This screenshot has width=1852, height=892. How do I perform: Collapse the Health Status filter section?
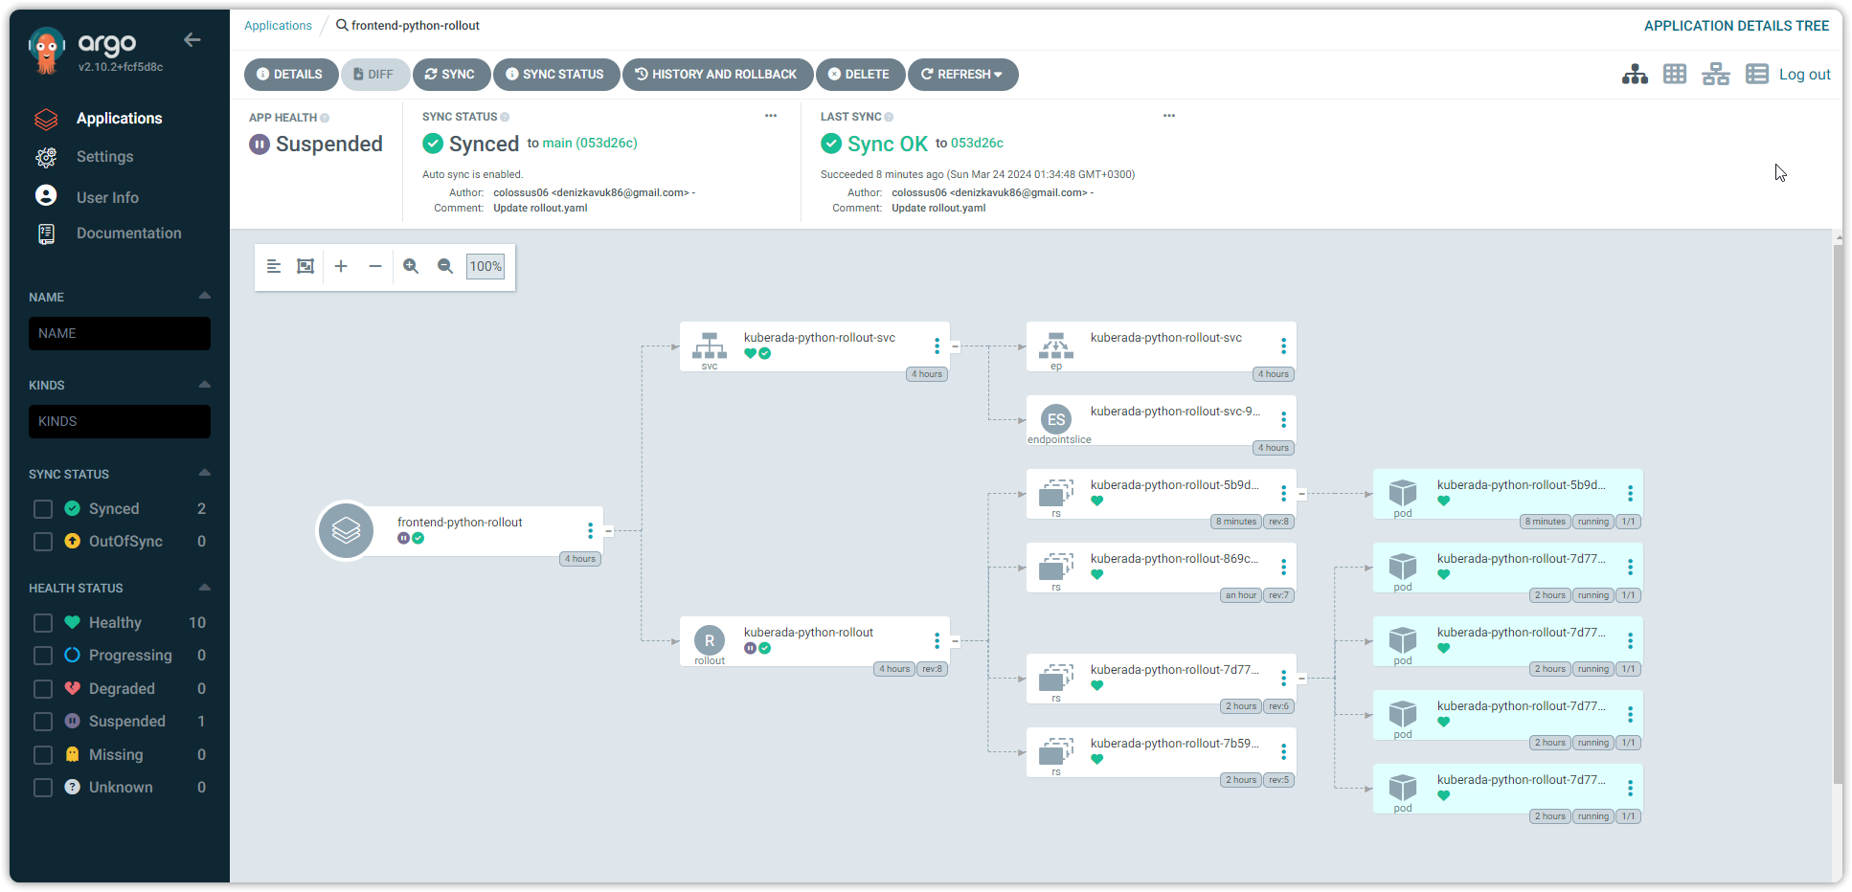click(x=204, y=588)
